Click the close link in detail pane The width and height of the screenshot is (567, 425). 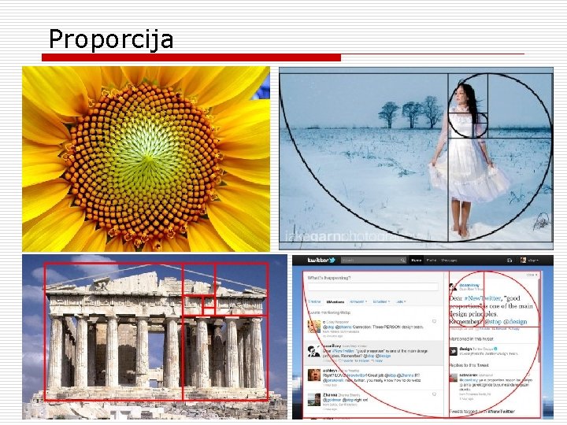(532, 275)
